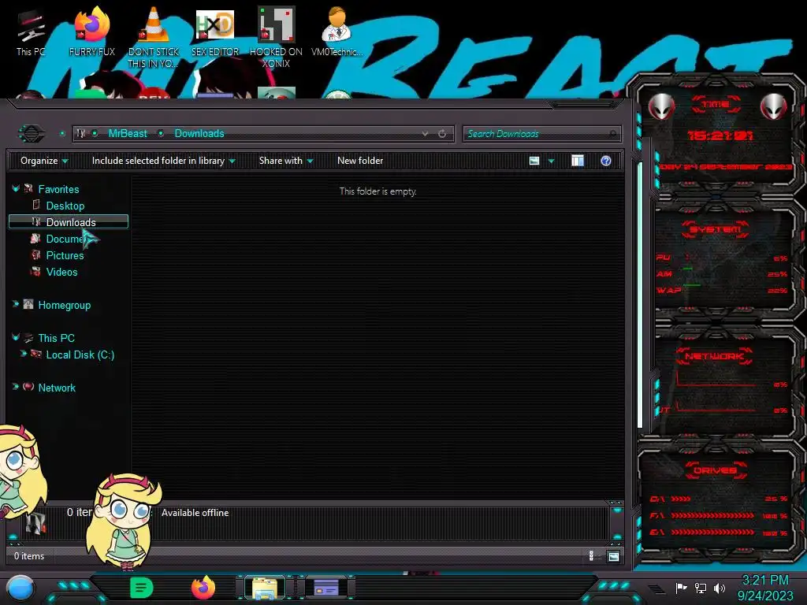Create a New folder
The height and width of the screenshot is (605, 807).
[360, 161]
